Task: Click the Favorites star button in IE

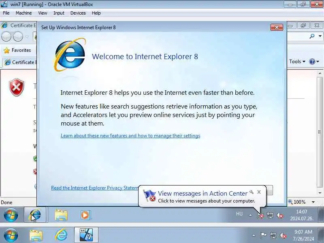Action: click(17, 50)
